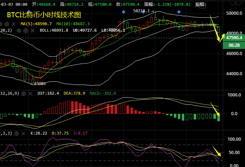Remove the MA indicator with its X icon

(13, 23)
